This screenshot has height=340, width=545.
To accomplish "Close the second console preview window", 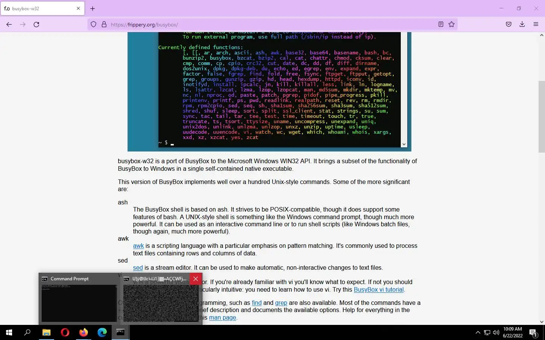I will point(196,279).
